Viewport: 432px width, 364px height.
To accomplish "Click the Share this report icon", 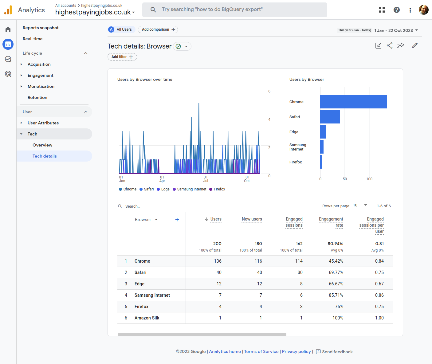I will (390, 45).
